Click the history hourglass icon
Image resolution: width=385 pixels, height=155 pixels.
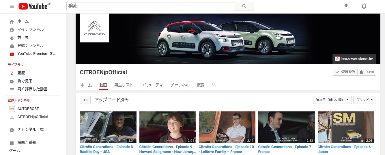pyautogui.click(x=12, y=73)
